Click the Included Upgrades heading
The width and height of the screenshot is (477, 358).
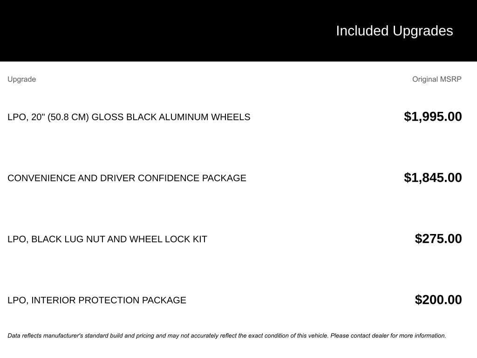(394, 31)
